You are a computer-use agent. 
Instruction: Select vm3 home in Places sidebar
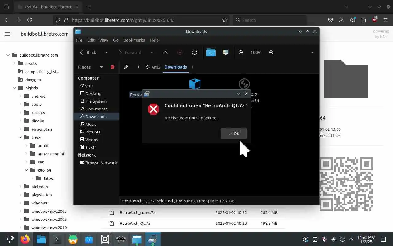pos(96,86)
